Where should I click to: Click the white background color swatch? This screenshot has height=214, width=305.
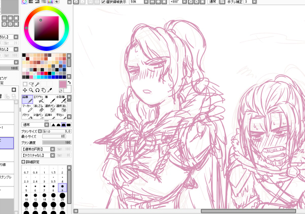point(69,89)
